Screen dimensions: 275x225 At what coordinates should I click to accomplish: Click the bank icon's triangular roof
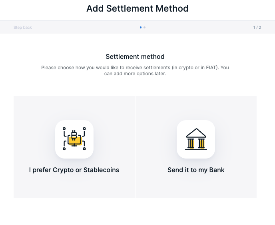[196, 133]
